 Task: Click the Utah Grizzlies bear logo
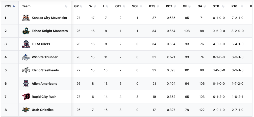tap(26, 110)
